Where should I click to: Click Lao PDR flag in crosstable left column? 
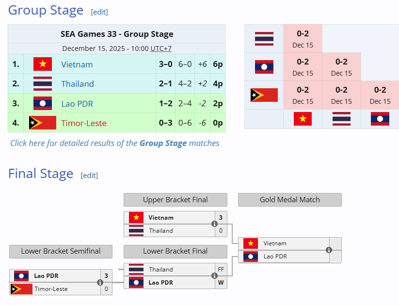[x=264, y=67]
